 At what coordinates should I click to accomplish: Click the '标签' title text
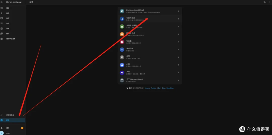pos(128,56)
